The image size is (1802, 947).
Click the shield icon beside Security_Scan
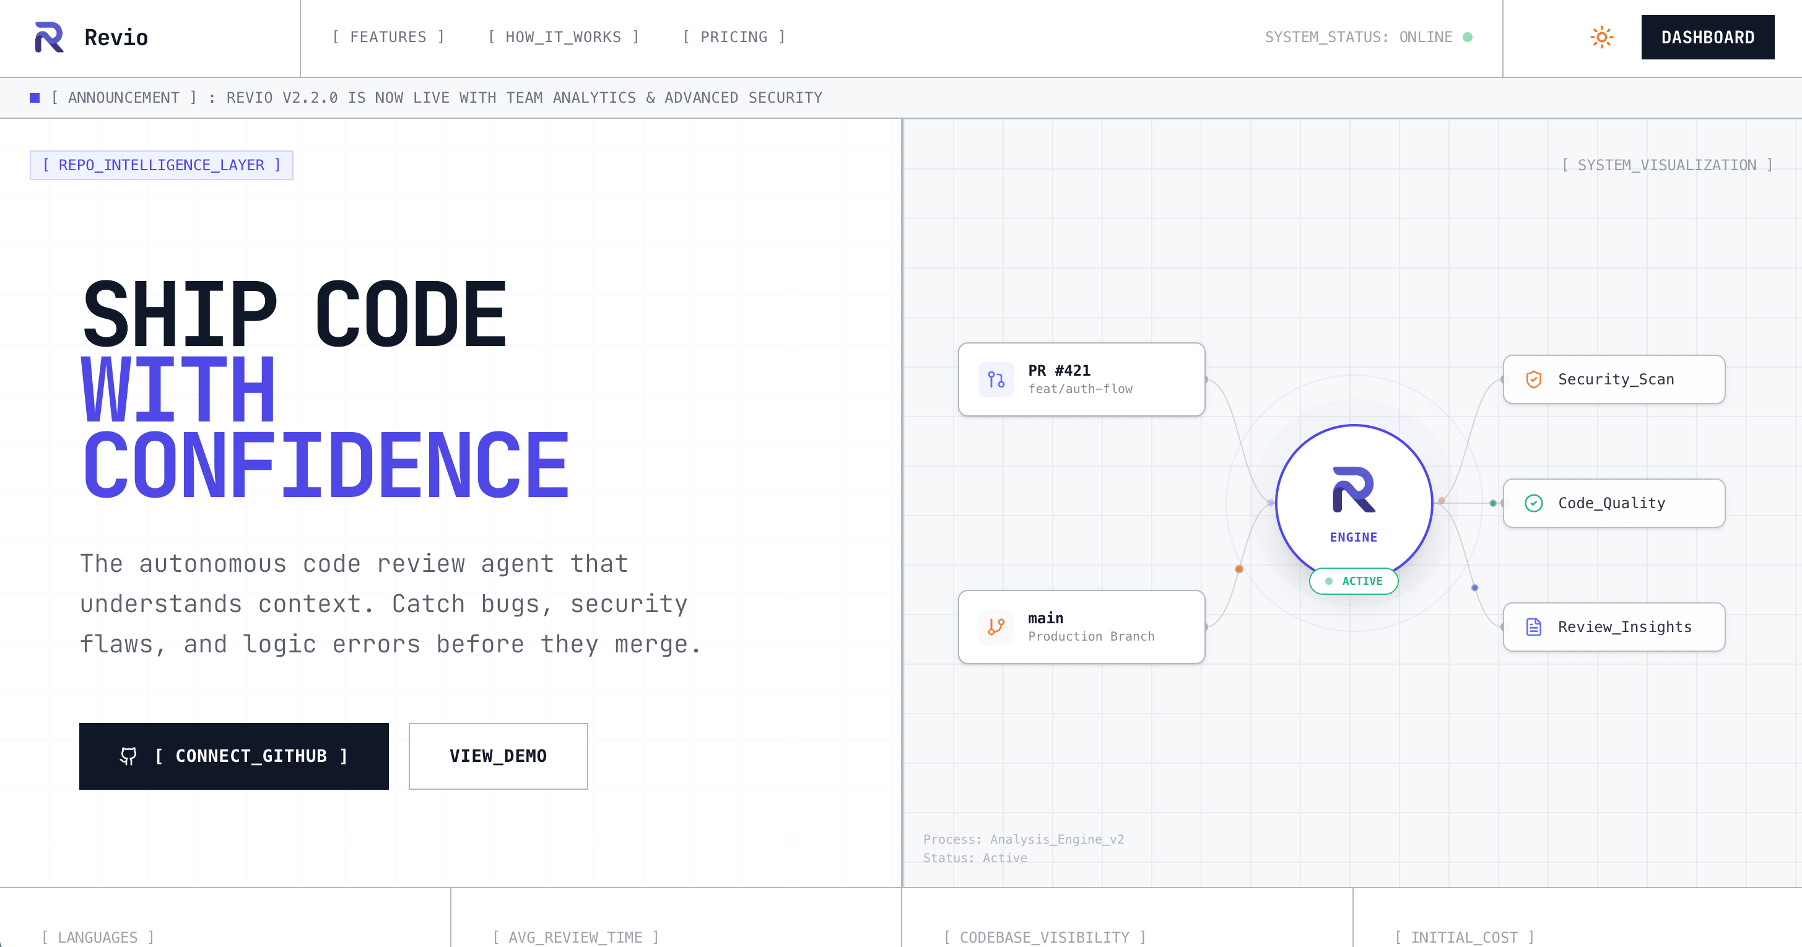coord(1533,379)
